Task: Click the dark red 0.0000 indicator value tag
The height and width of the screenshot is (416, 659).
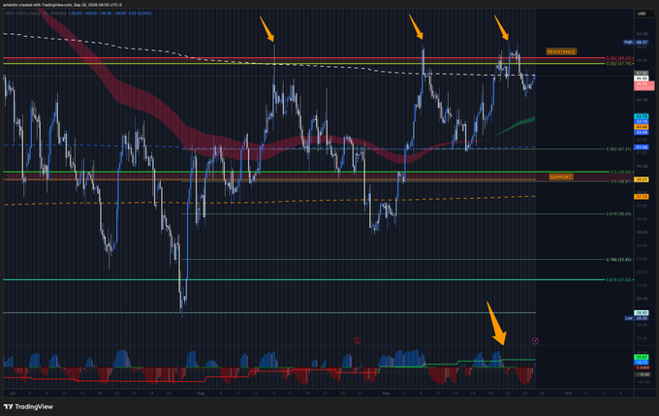Action: click(642, 368)
